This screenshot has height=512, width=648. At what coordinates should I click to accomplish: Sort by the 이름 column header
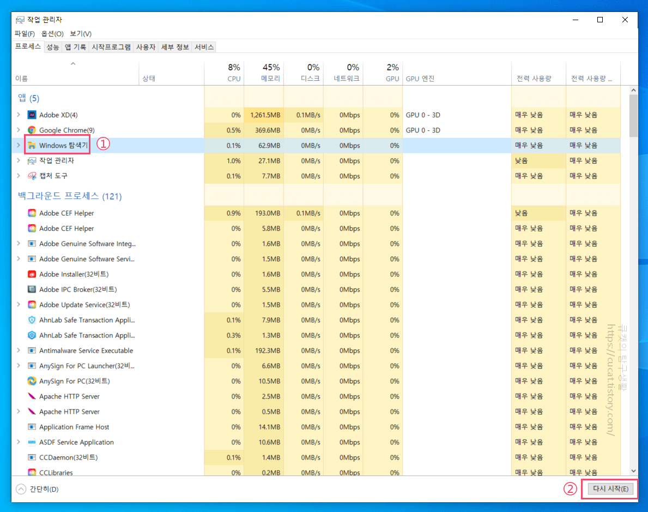pos(75,73)
